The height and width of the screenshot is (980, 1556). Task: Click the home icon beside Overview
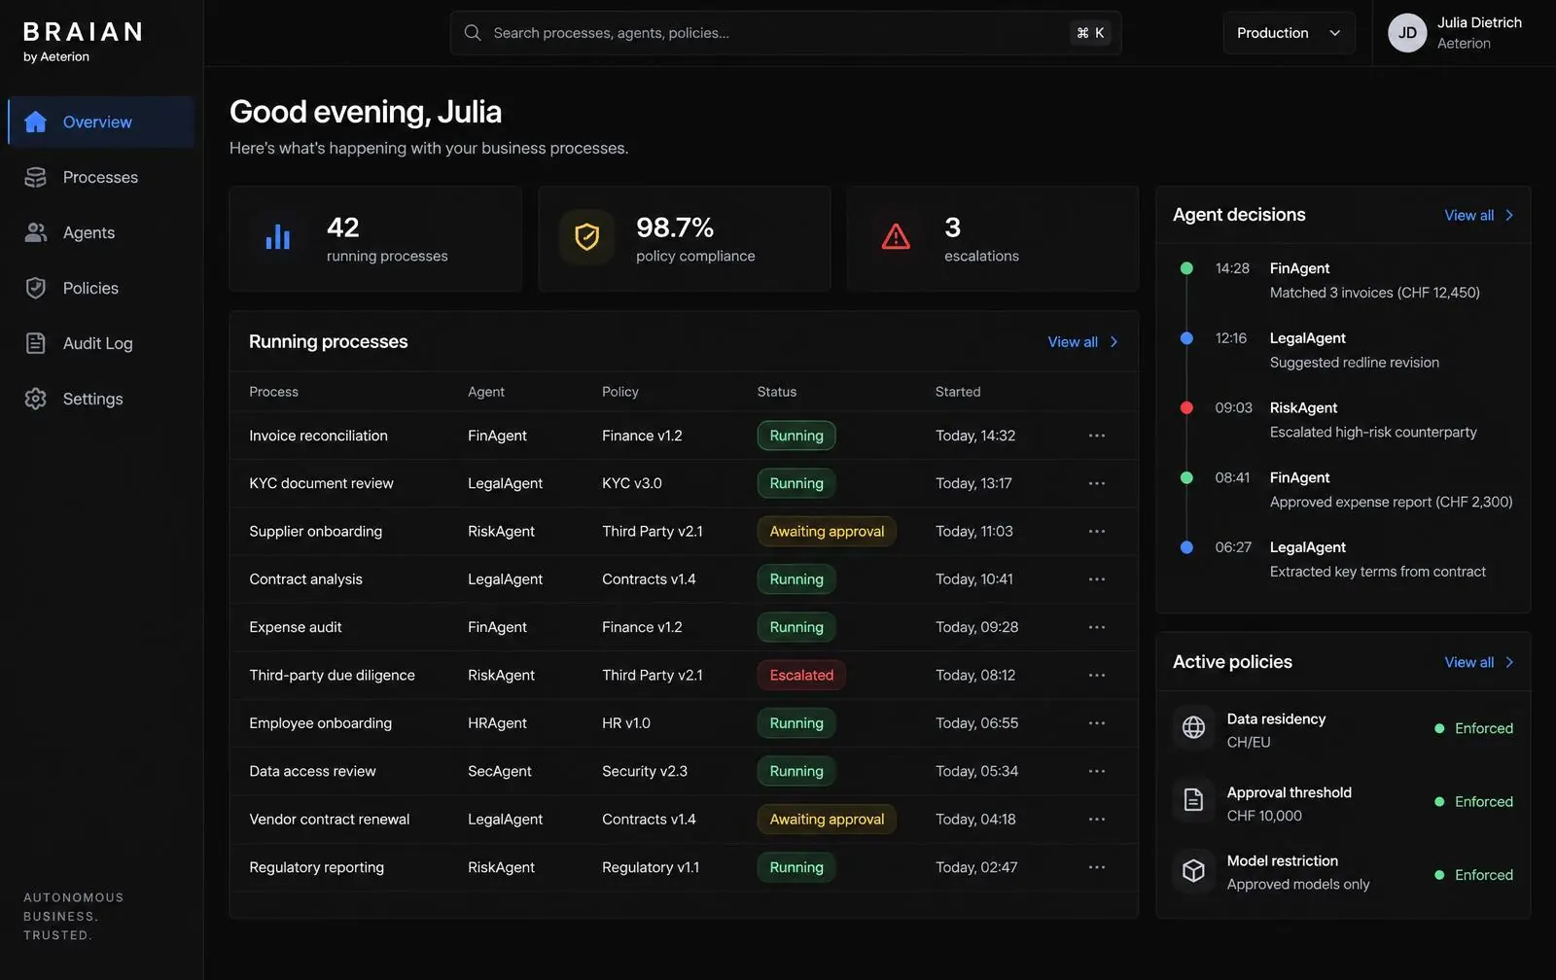click(36, 122)
